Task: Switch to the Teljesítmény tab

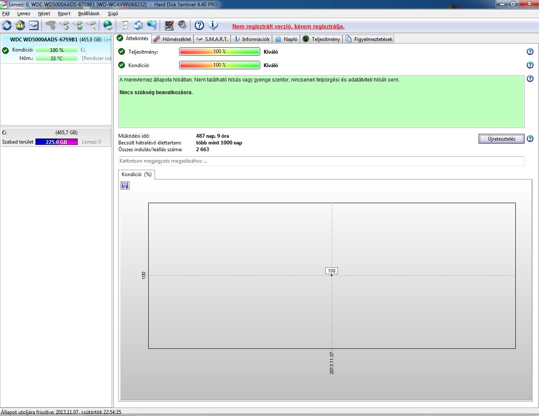Action: coord(321,39)
